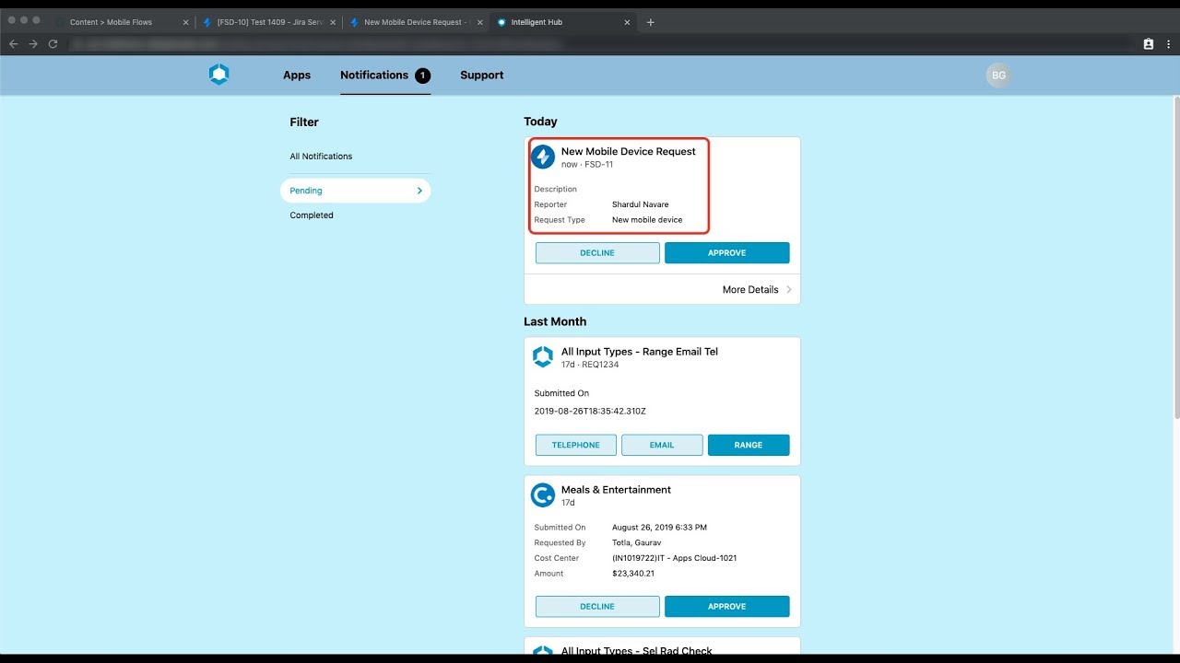The width and height of the screenshot is (1180, 663).
Task: Click the browser profile icon in toolbar
Action: 1149,44
